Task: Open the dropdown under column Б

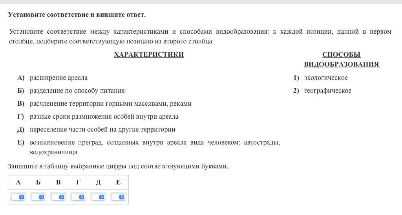Action: pyautogui.click(x=38, y=197)
